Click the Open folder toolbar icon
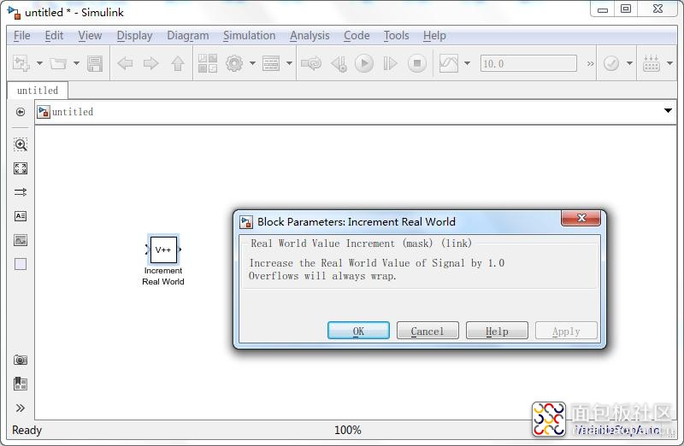 click(x=58, y=63)
